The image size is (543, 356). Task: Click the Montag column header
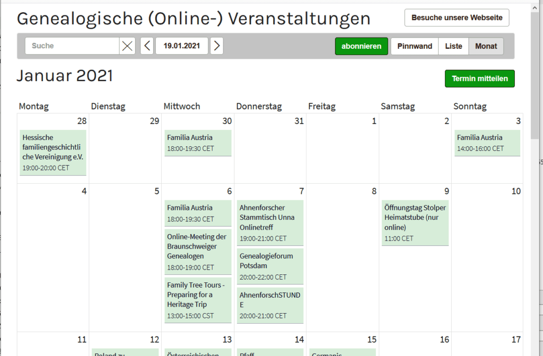click(33, 106)
